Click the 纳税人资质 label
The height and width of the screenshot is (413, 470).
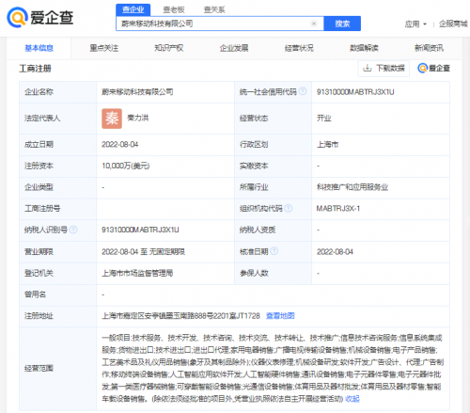point(258,230)
